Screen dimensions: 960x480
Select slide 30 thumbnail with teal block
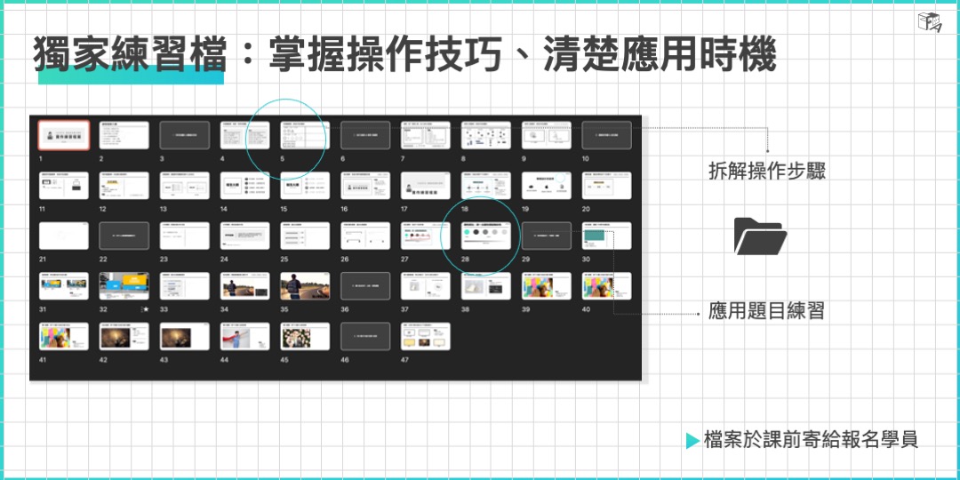[606, 236]
